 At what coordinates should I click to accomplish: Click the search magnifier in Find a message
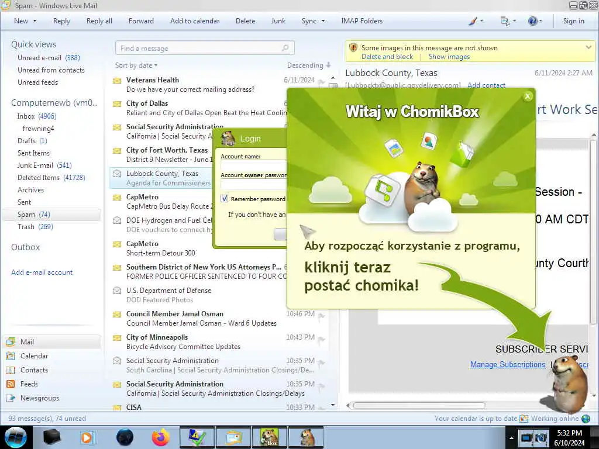[x=285, y=48]
